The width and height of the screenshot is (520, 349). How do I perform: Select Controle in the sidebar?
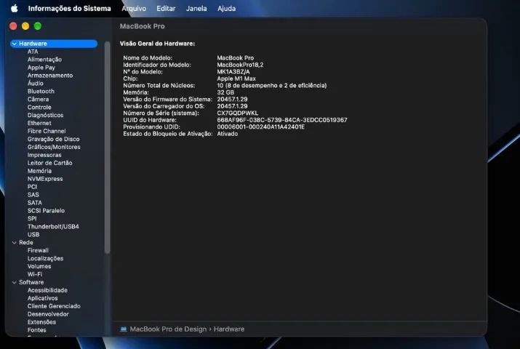[x=39, y=108]
